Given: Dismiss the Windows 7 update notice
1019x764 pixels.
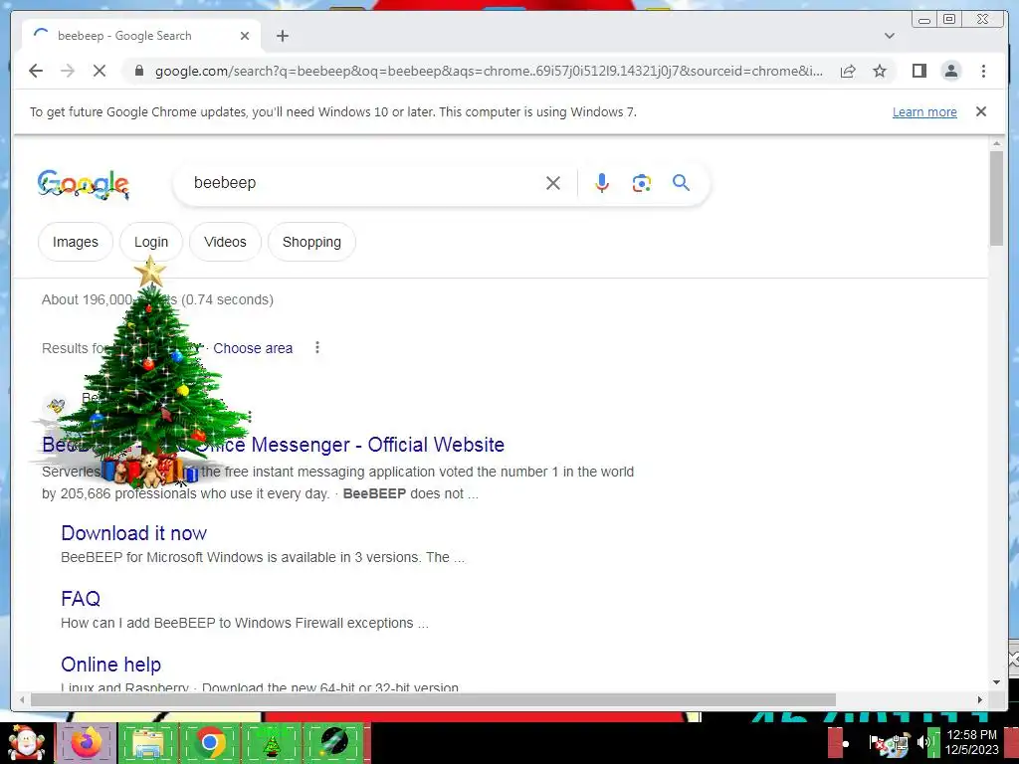Looking at the screenshot, I should click(981, 111).
